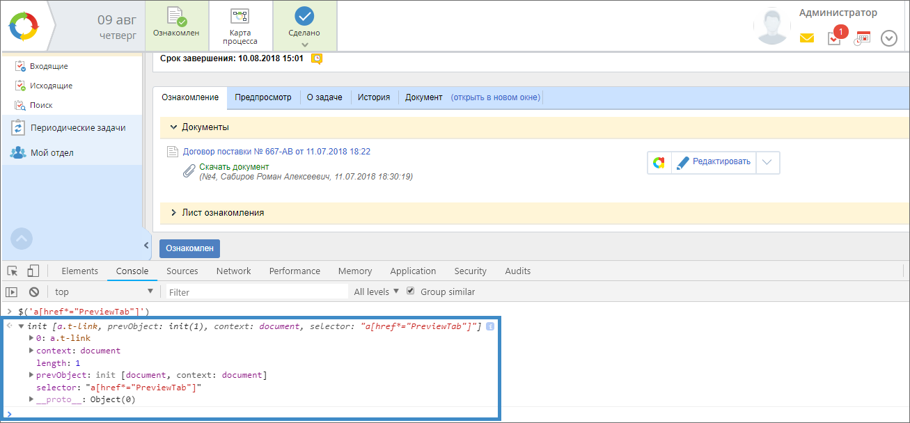Open the top context dropdown
The image size is (910, 423).
tap(103, 292)
